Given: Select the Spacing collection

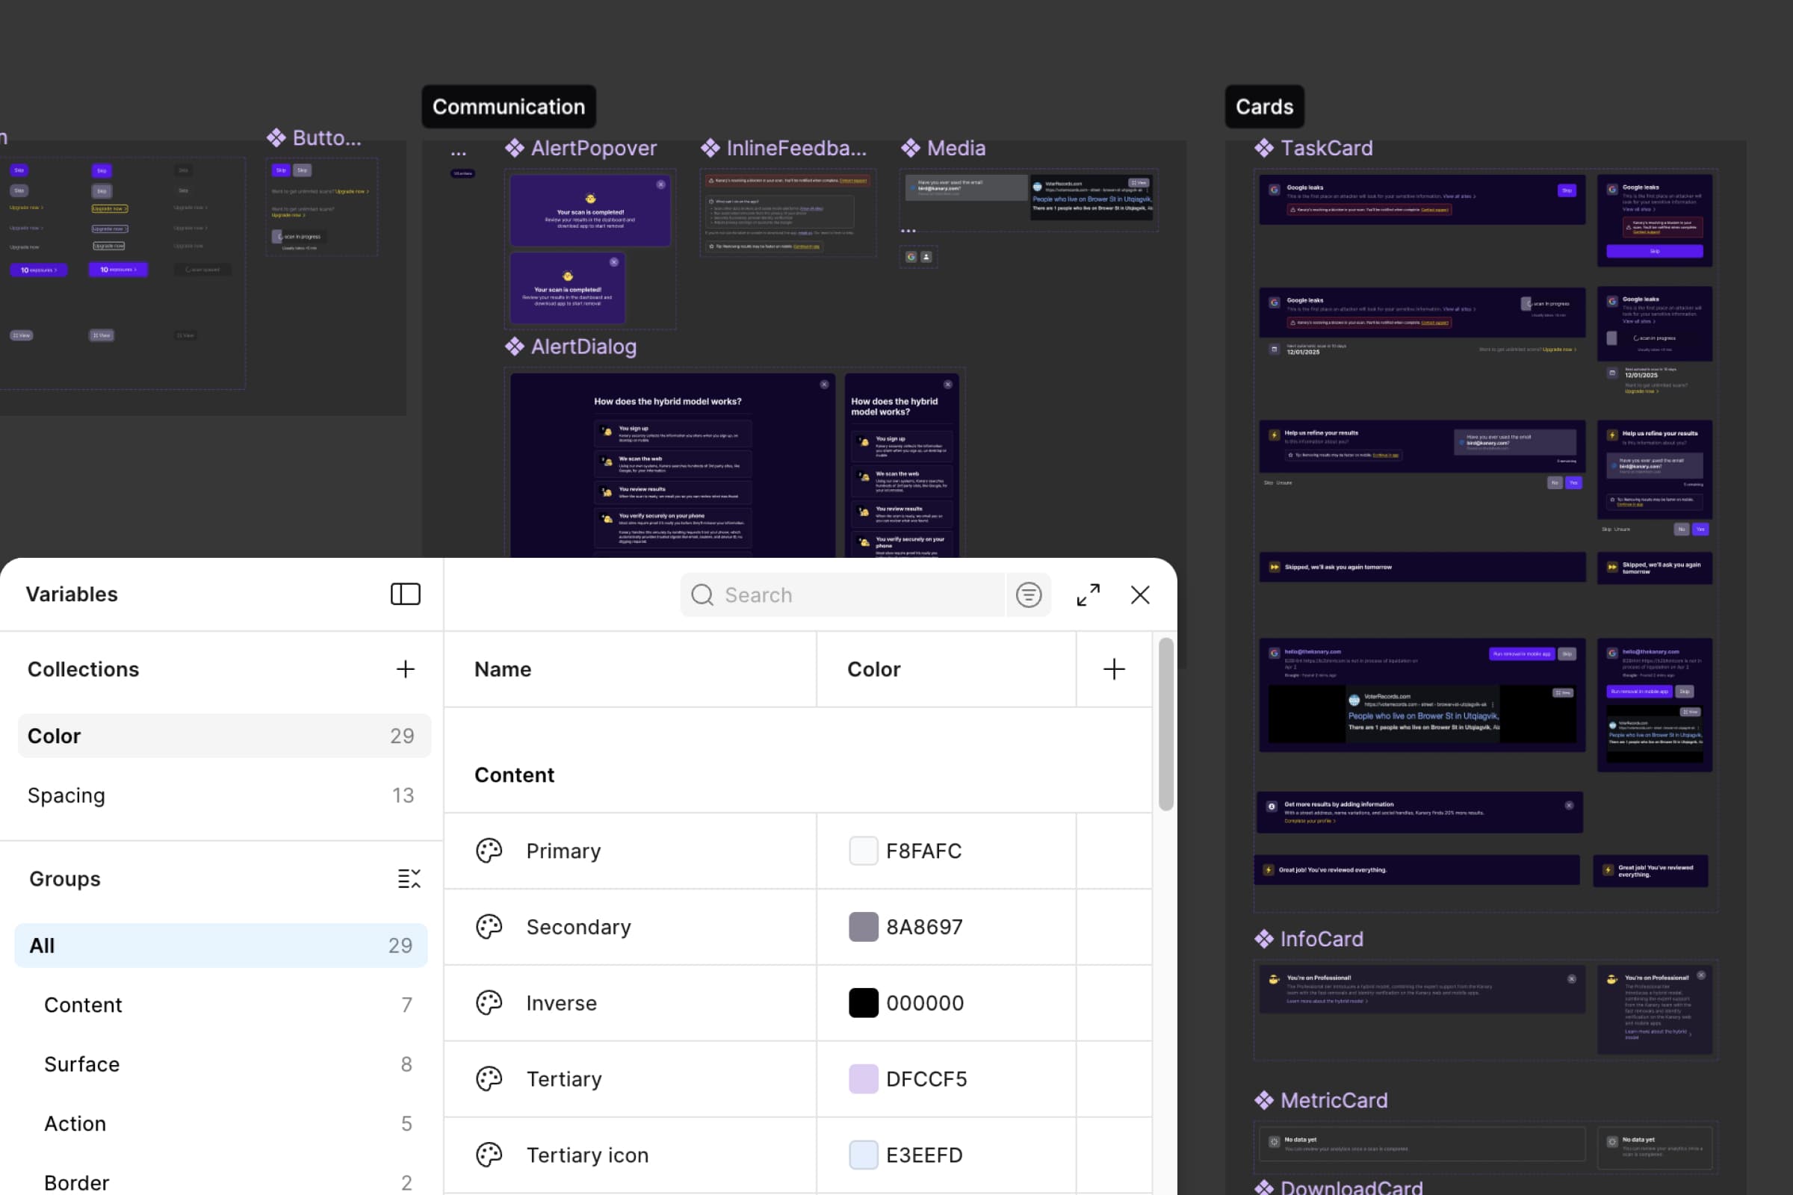Looking at the screenshot, I should (221, 795).
